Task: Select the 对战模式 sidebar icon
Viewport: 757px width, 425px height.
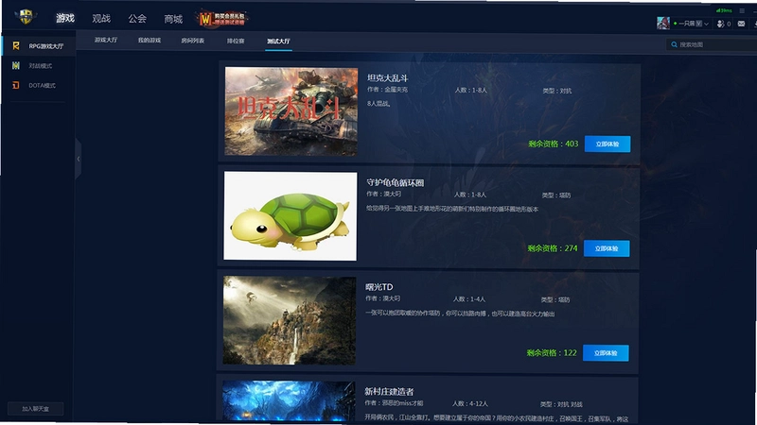Action: [16, 65]
